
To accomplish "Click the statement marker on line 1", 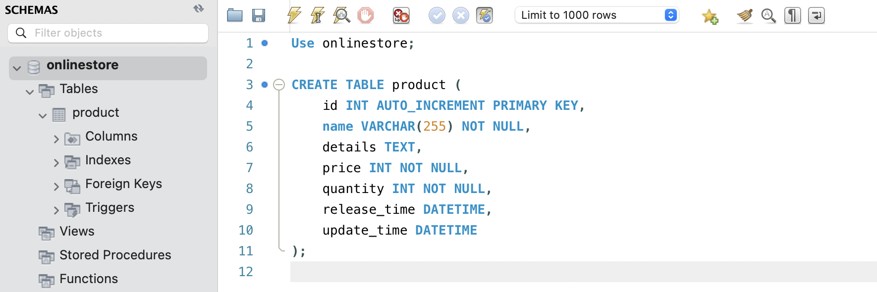I will 265,43.
